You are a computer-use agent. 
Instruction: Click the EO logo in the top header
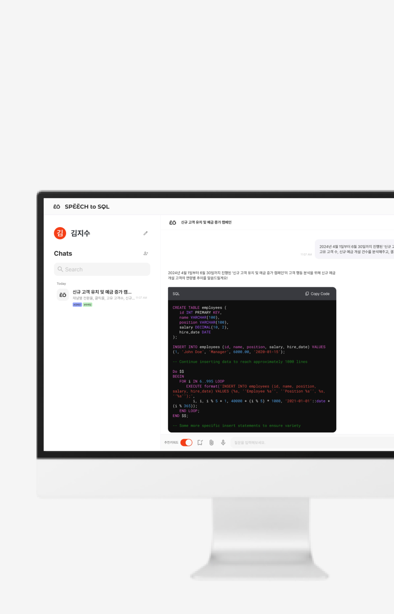click(57, 207)
